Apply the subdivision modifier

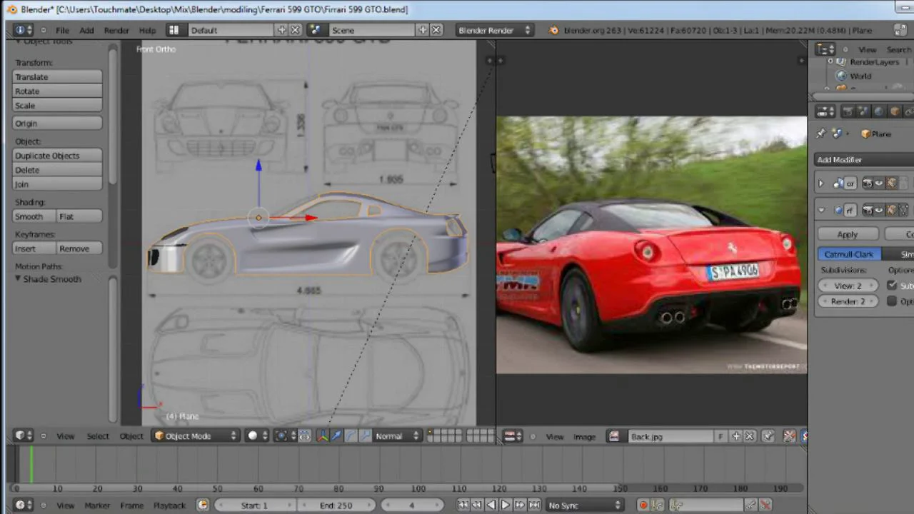tap(848, 234)
